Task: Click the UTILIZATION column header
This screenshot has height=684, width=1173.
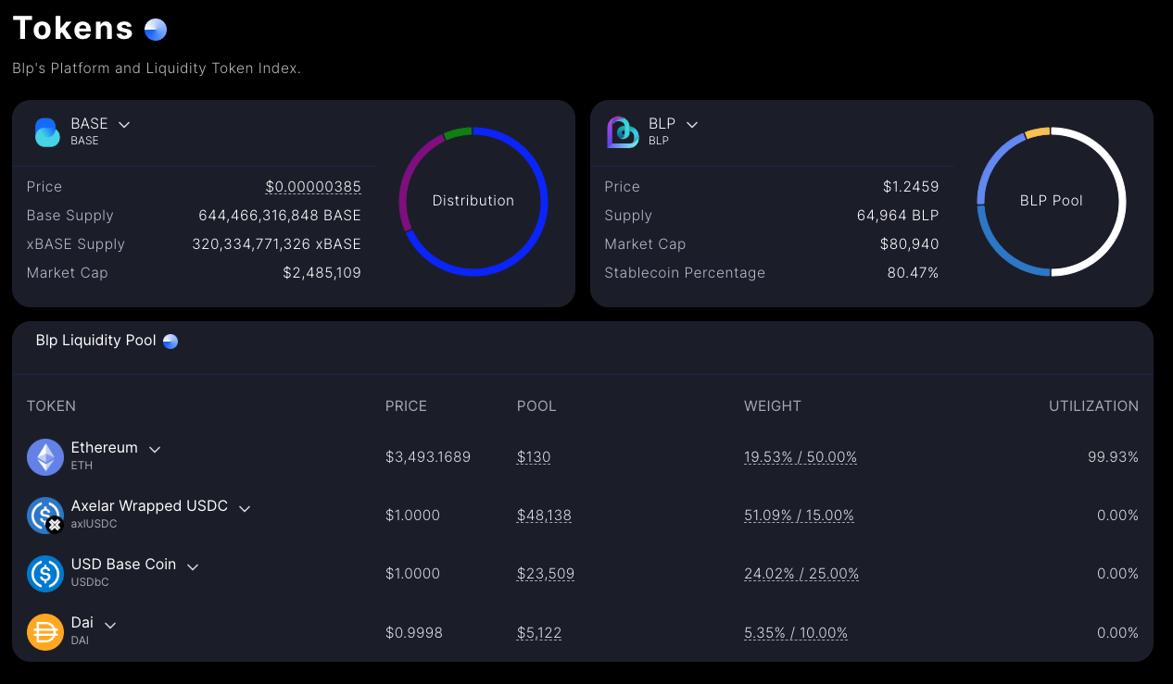Action: [1093, 406]
